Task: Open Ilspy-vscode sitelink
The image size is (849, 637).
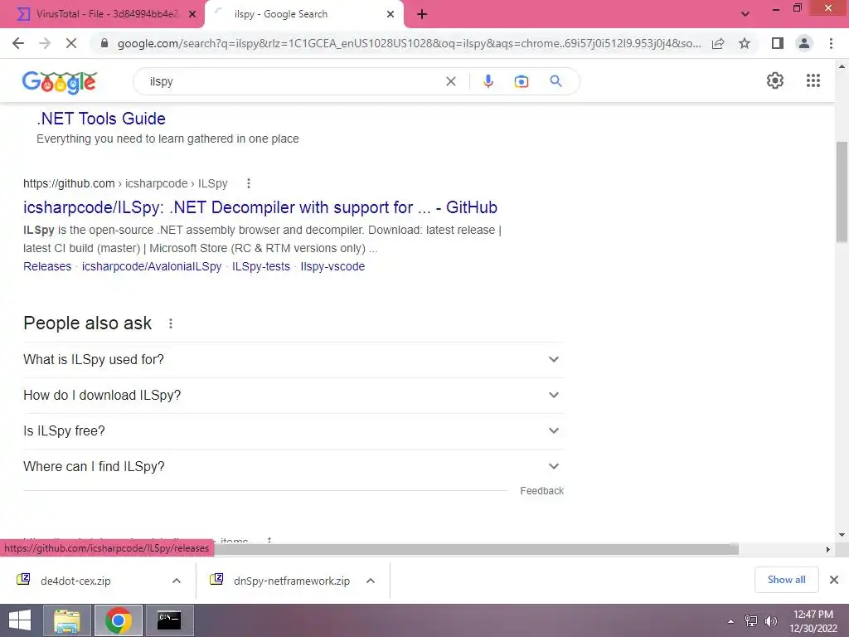Action: pyautogui.click(x=332, y=266)
